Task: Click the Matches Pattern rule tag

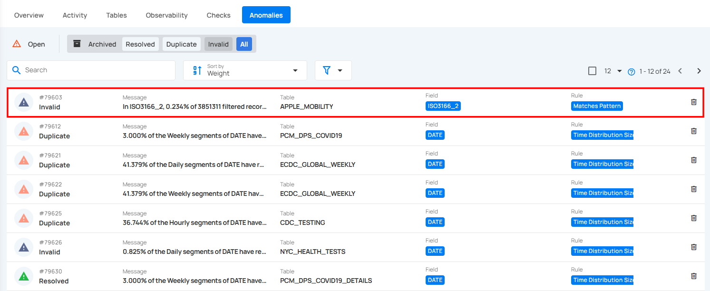Action: coord(597,106)
